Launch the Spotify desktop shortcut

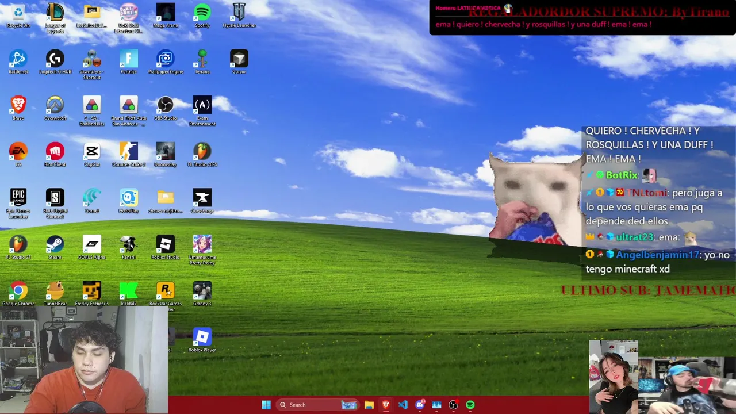[x=202, y=16]
